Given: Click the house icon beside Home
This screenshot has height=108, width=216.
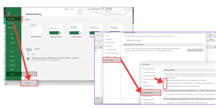Looking at the screenshot, I should [x=9, y=19].
